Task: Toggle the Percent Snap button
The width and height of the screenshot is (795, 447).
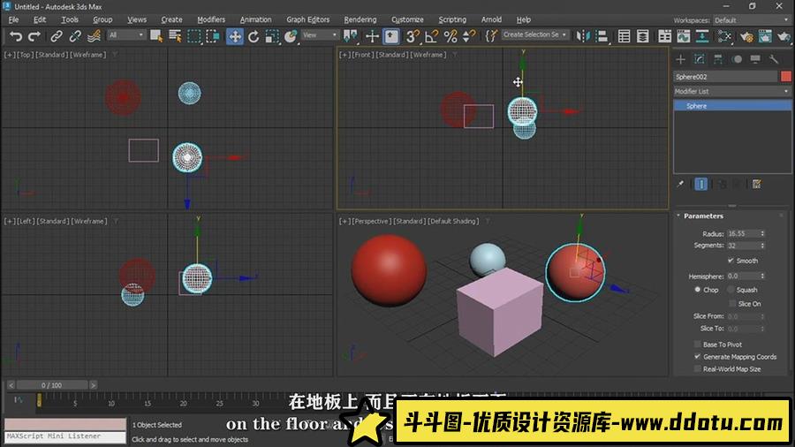Action: coord(450,36)
